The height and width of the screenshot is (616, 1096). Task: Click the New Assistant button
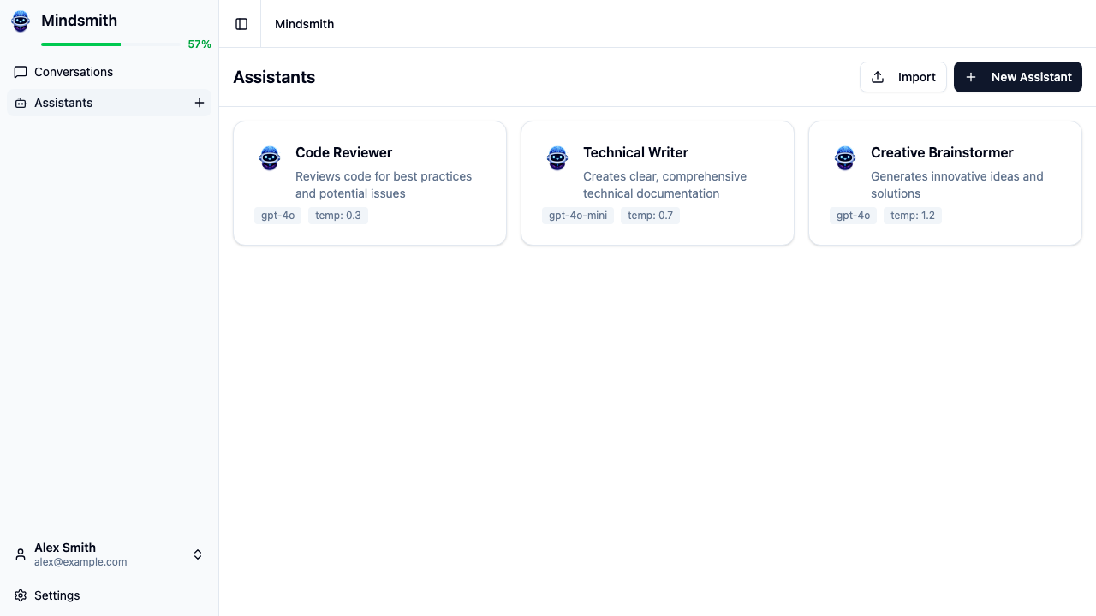1017,77
